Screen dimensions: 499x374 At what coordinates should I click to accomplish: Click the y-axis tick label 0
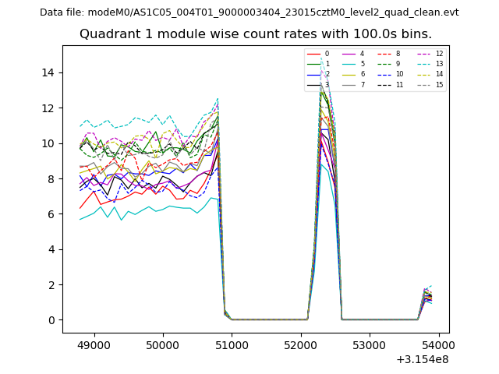(52, 320)
